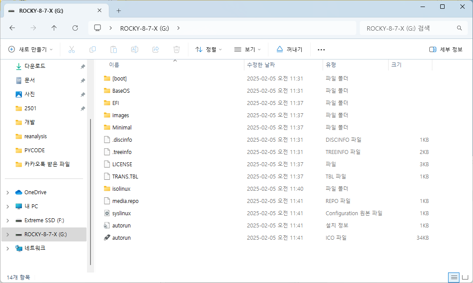Image resolution: width=473 pixels, height=283 pixels.
Task: Open the three-dot See more menu
Action: click(321, 49)
